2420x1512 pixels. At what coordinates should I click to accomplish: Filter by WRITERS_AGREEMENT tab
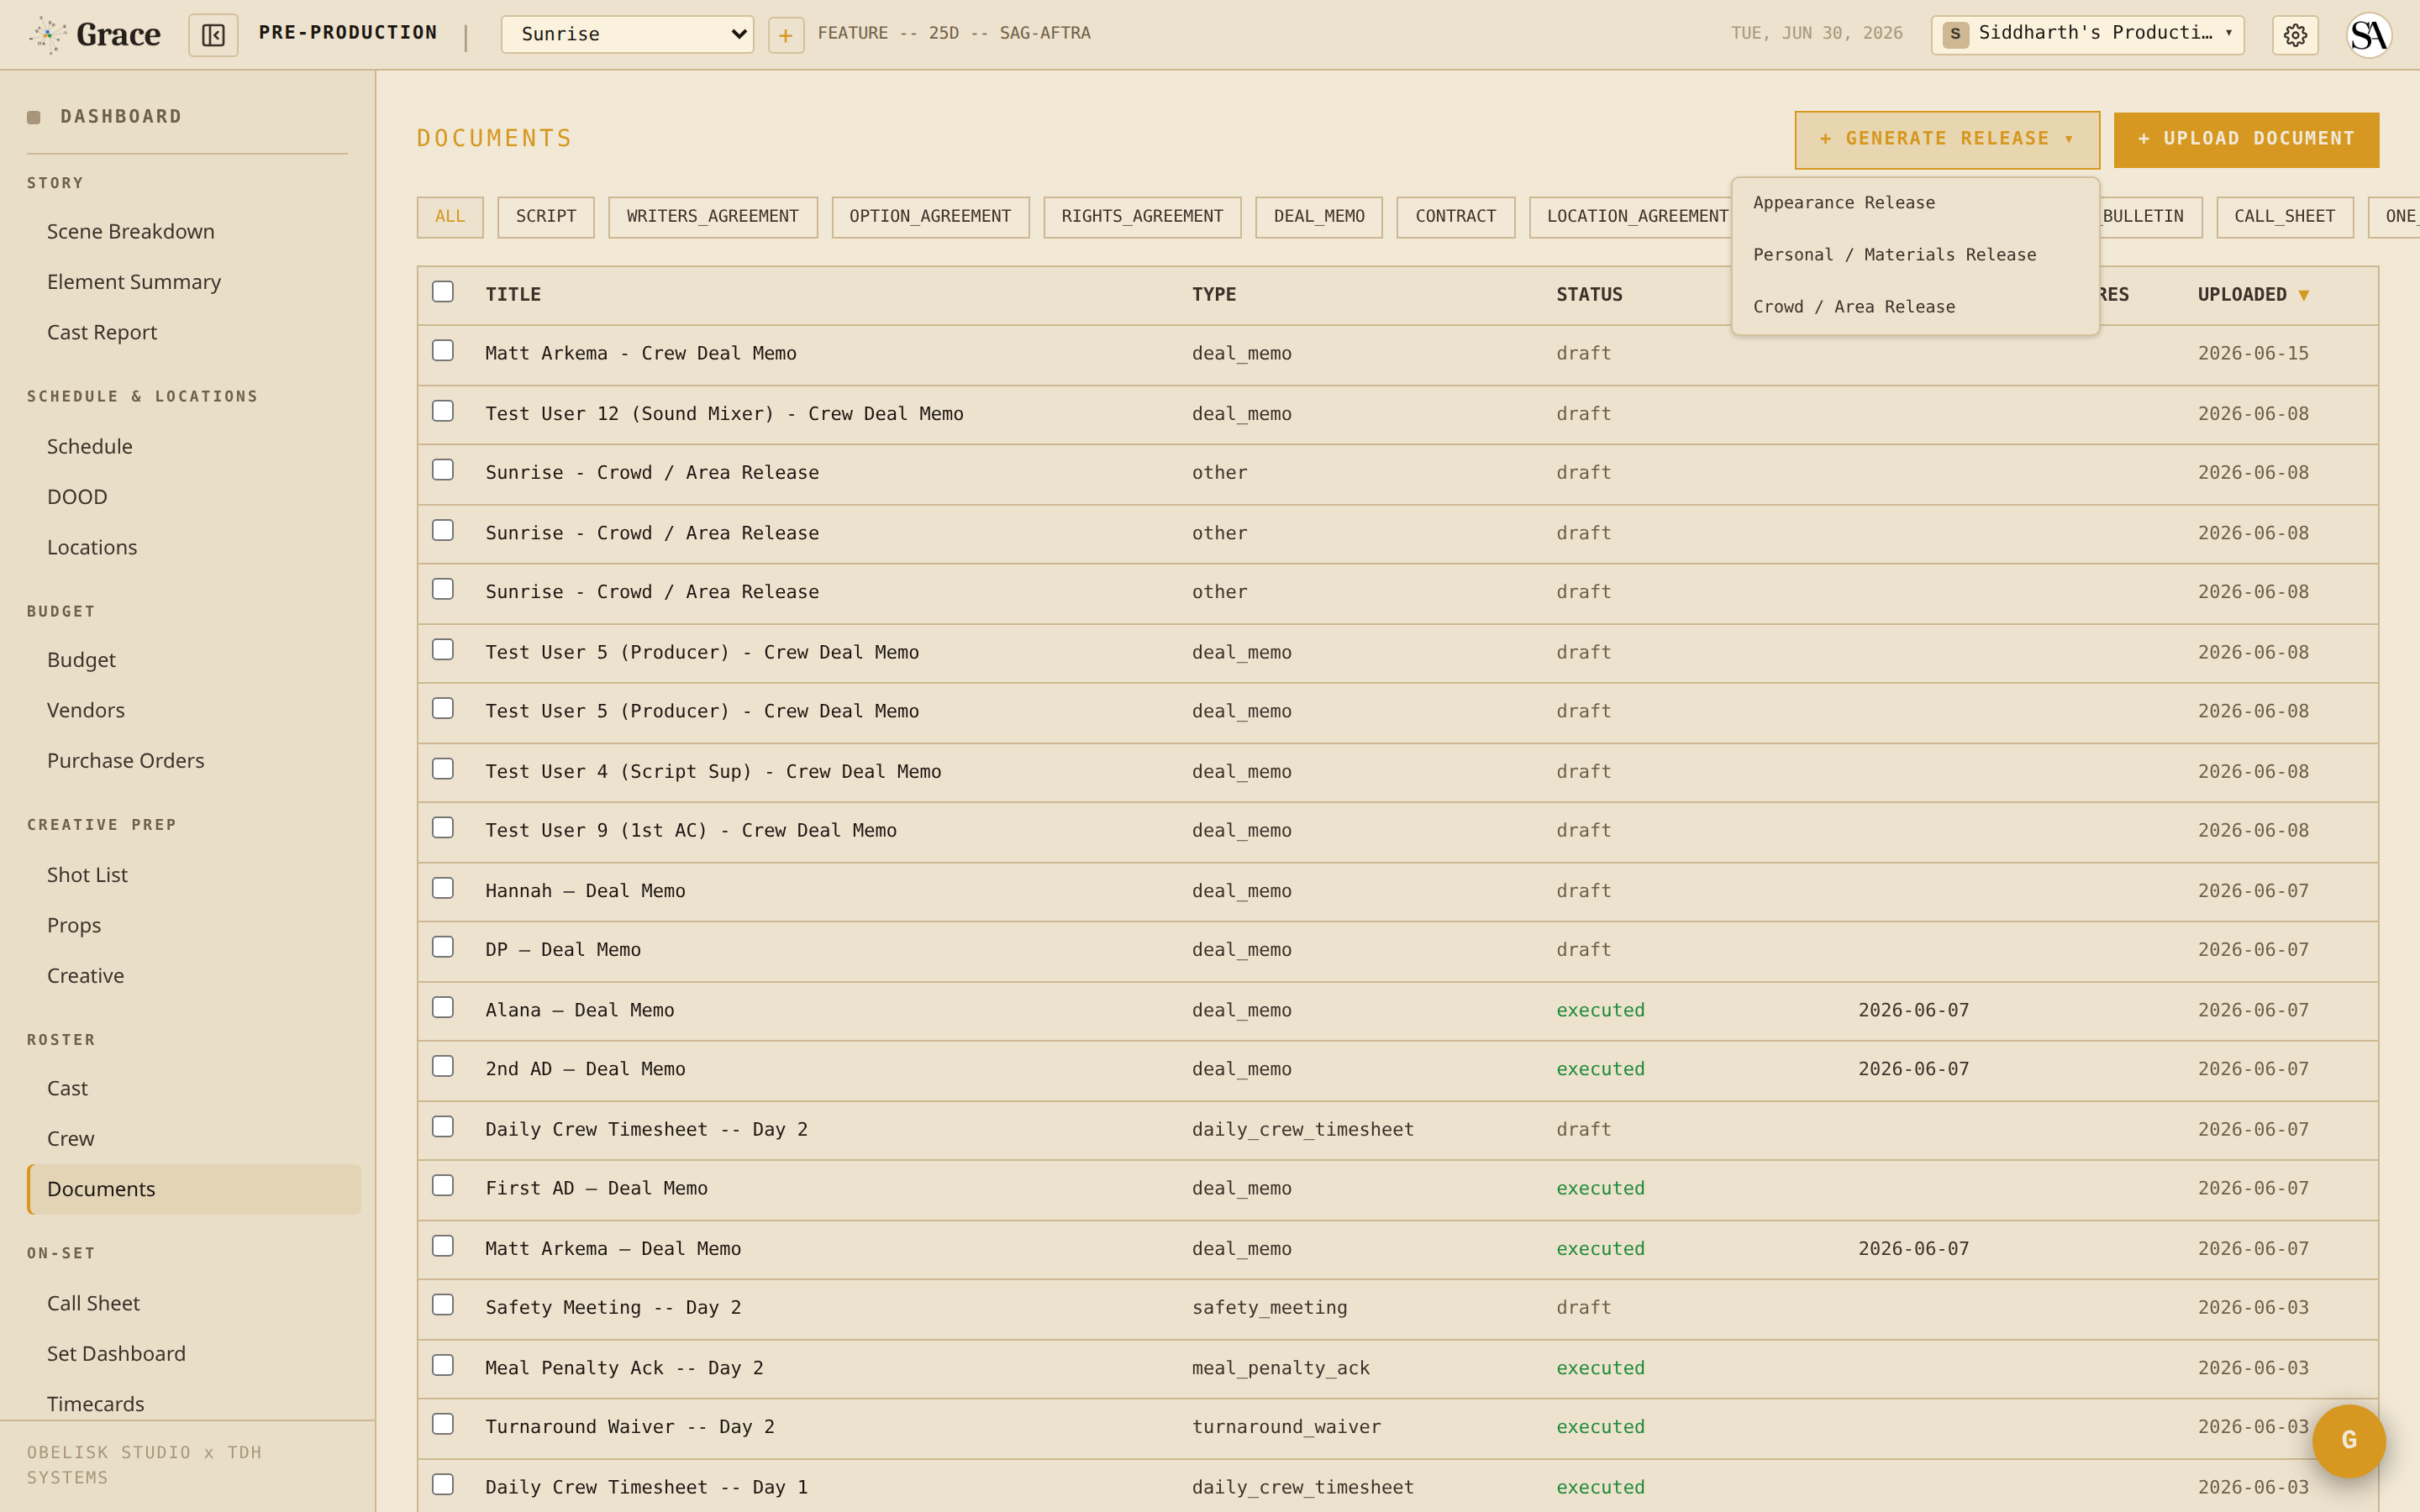[x=712, y=217]
